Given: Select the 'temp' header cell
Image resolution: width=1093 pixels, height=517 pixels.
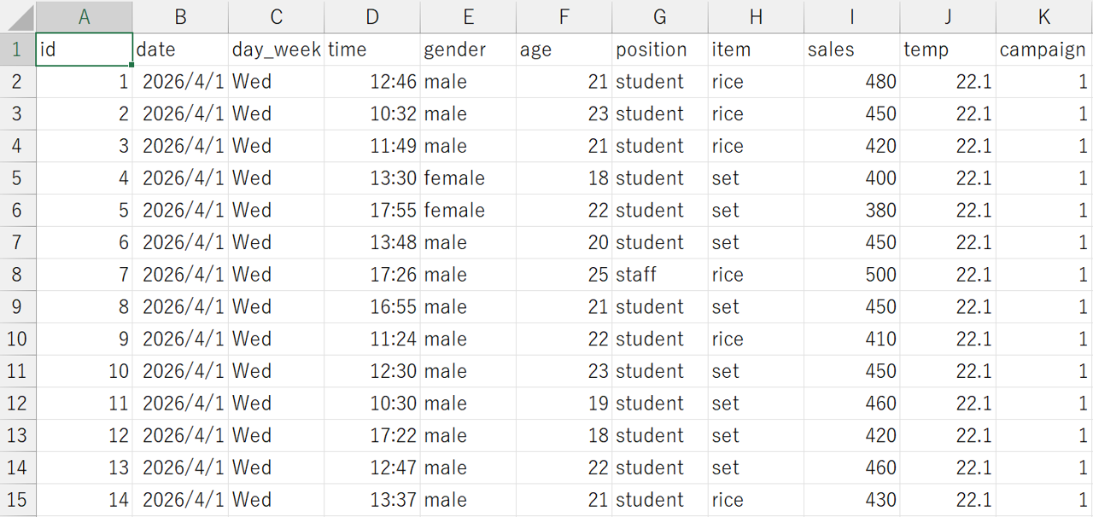Looking at the screenshot, I should [948, 49].
